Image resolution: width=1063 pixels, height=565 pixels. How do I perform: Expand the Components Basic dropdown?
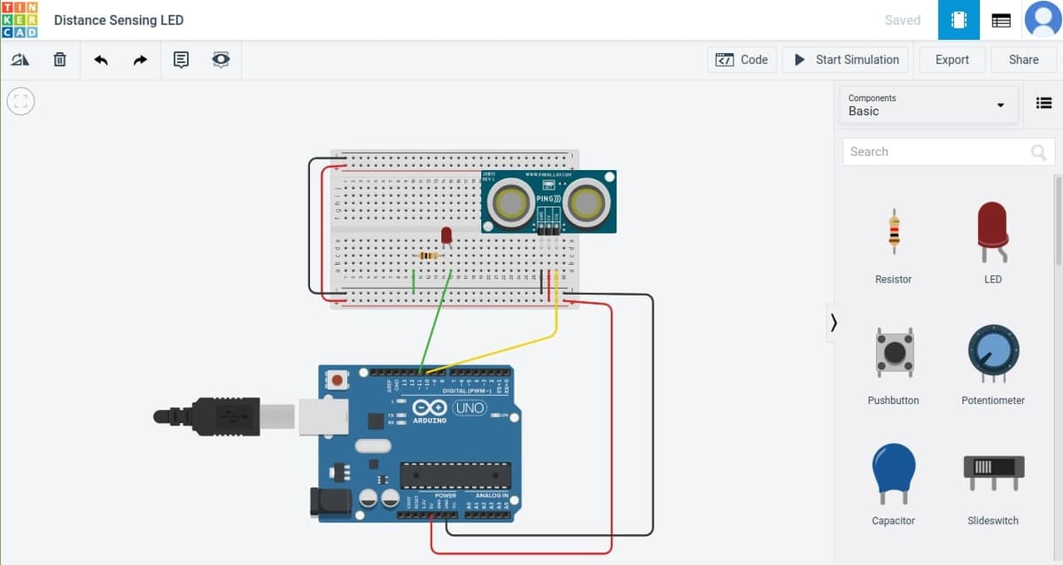click(927, 104)
